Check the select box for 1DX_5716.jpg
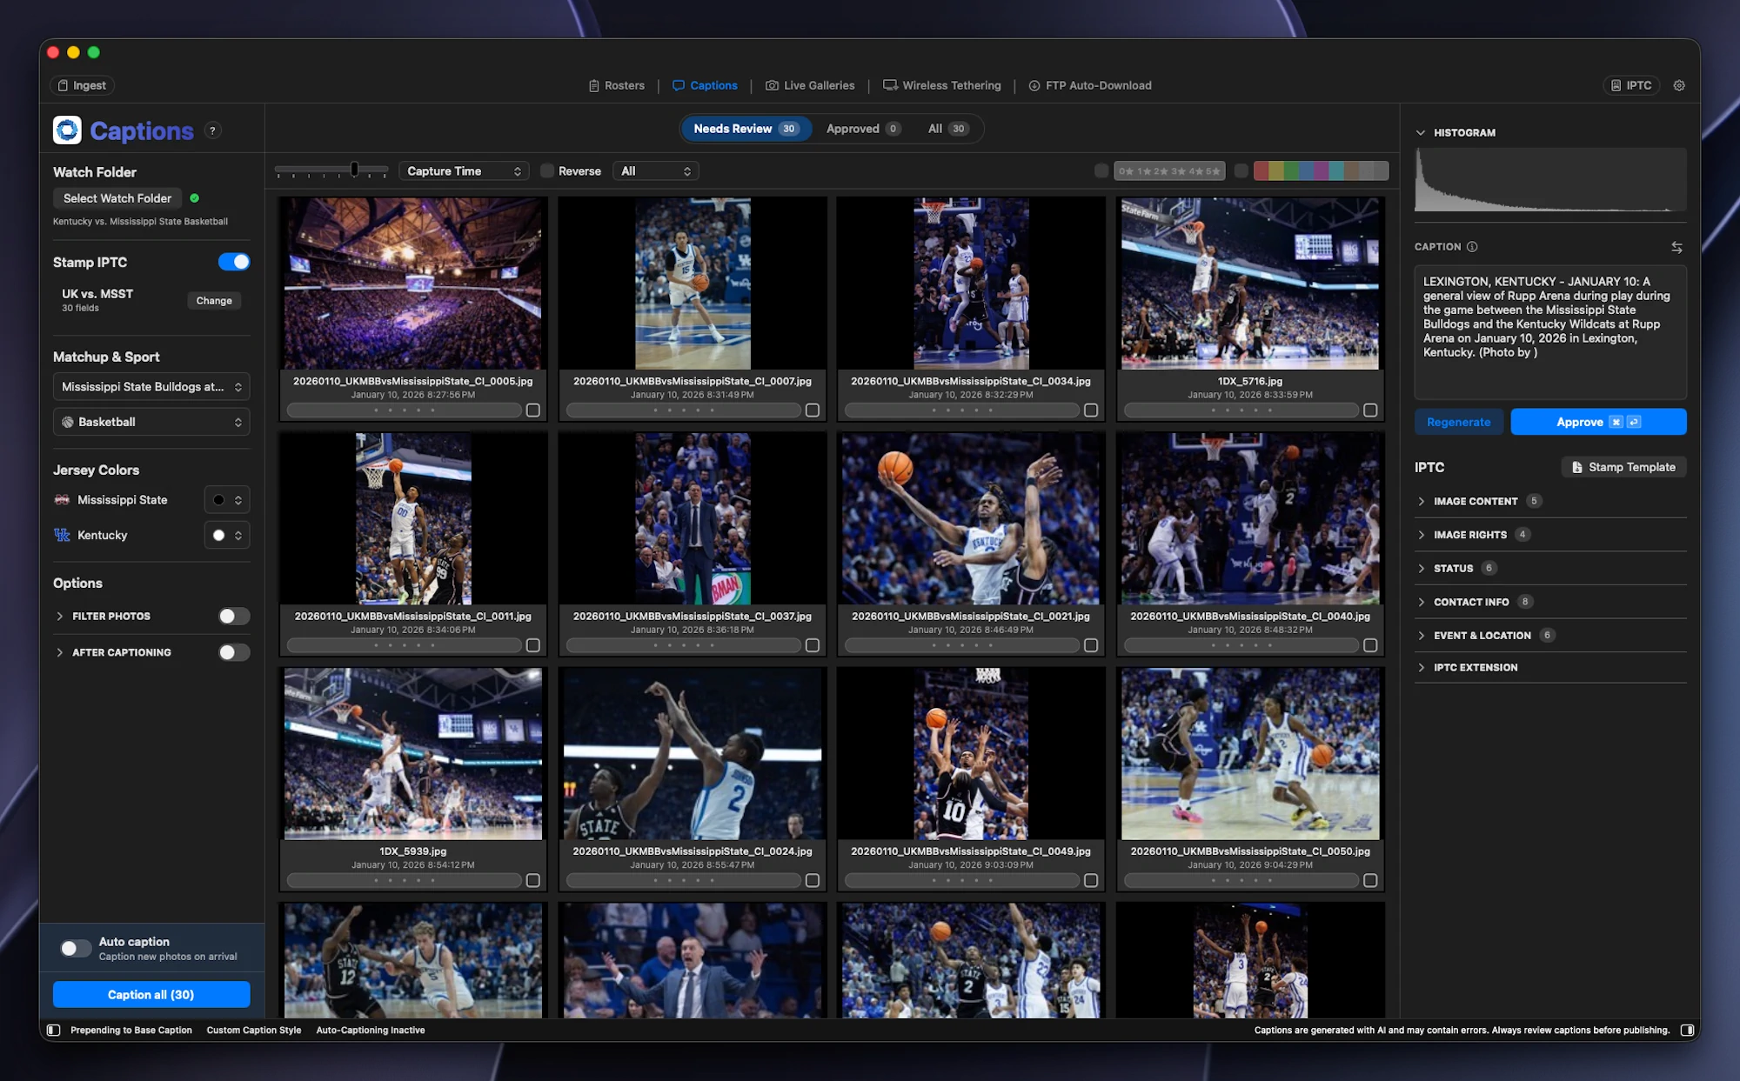The height and width of the screenshot is (1081, 1740). pos(1370,410)
